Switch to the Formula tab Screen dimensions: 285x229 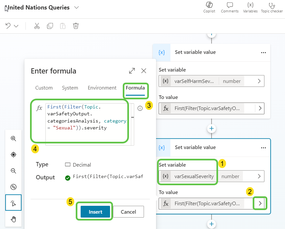(135, 88)
